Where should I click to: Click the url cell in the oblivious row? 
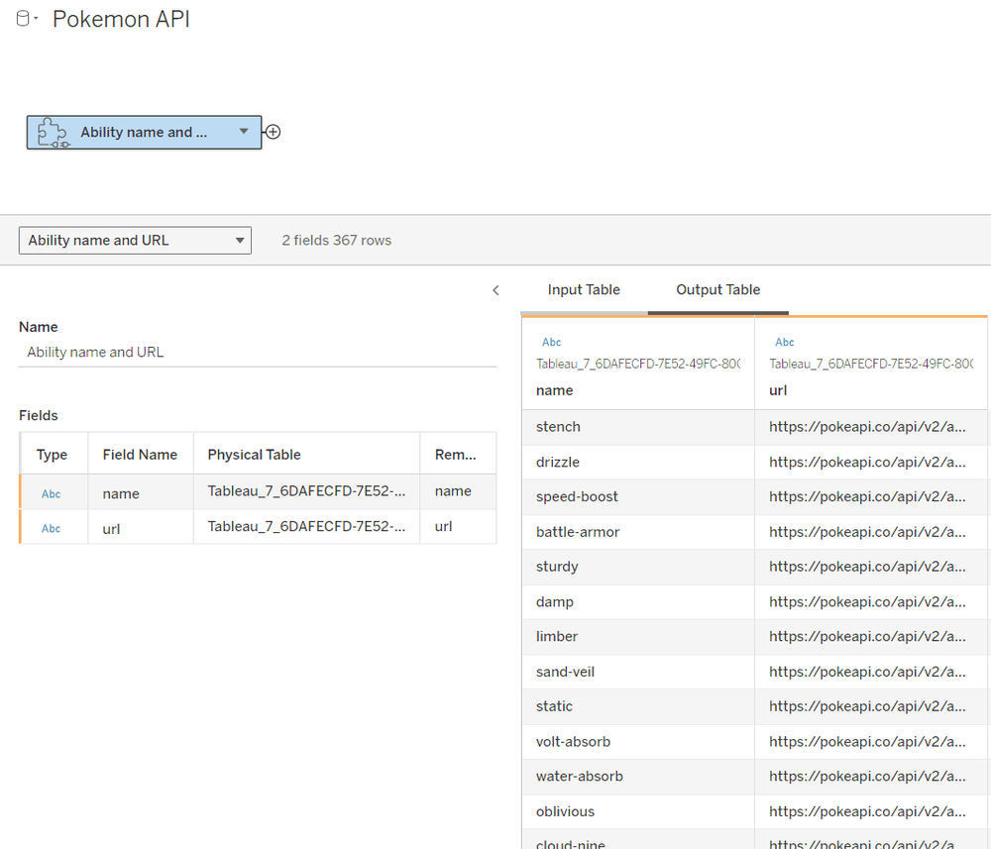point(871,811)
